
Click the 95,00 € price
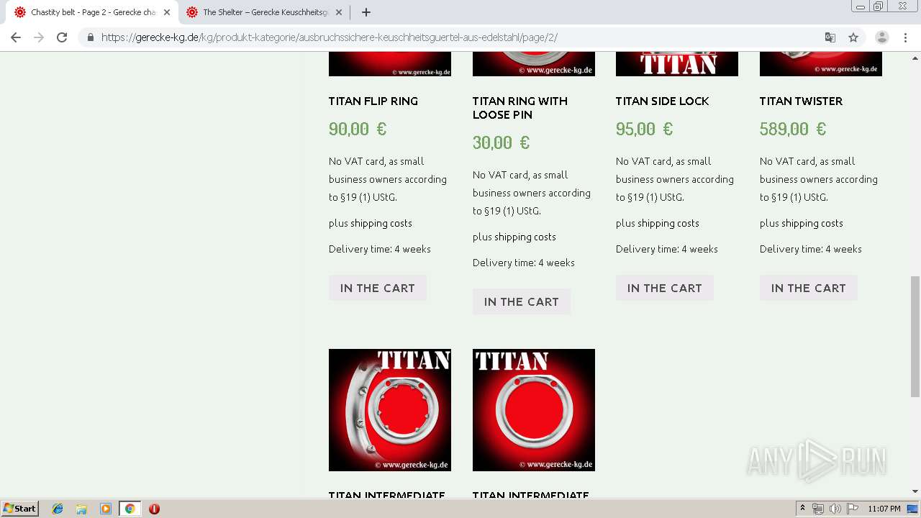645,129
